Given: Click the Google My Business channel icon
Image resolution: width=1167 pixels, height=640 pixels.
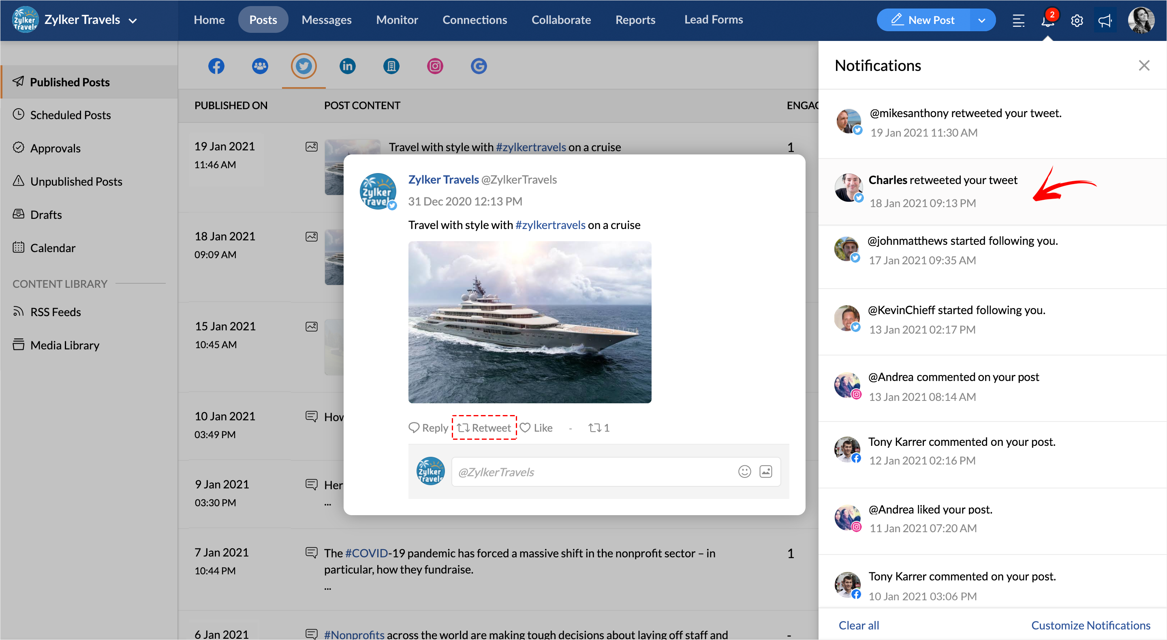Looking at the screenshot, I should 479,66.
